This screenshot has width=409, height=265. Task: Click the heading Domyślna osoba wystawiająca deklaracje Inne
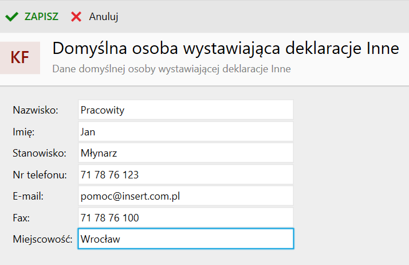click(226, 48)
